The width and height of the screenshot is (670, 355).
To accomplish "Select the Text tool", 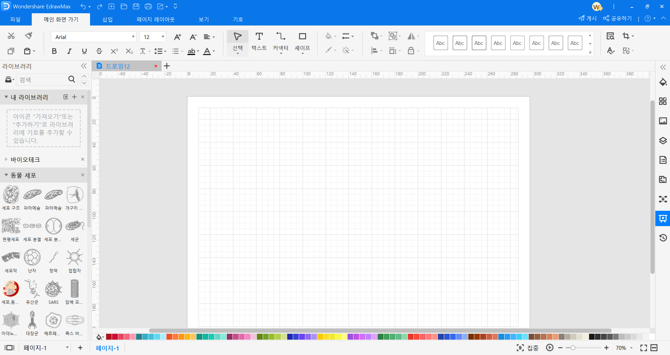I will point(259,41).
